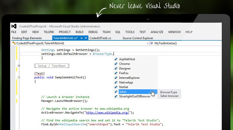This screenshot has height=130, width=233.
Task: Choose SilverlightOutOfBrowser from the IntelliSense list
Action: coord(135,96)
